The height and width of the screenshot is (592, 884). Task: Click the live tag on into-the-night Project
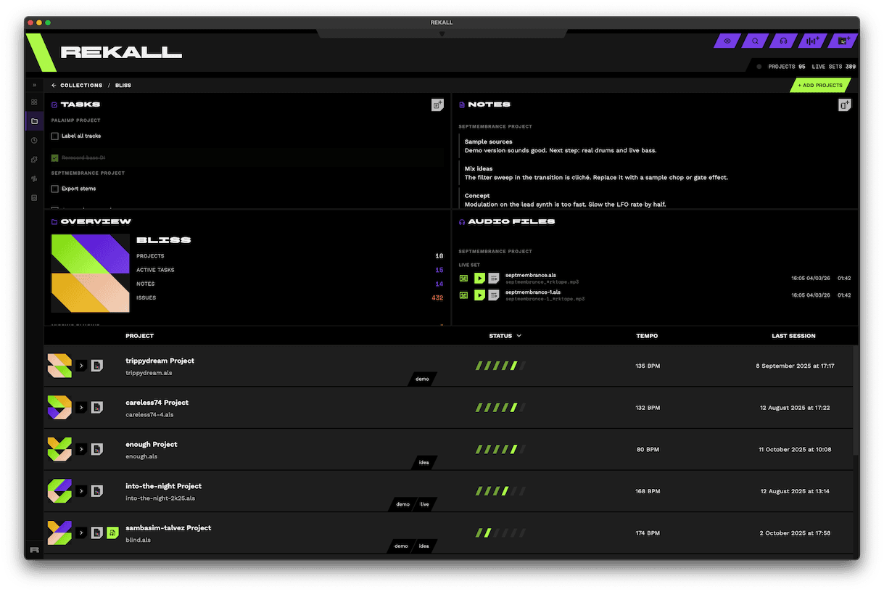pos(425,504)
